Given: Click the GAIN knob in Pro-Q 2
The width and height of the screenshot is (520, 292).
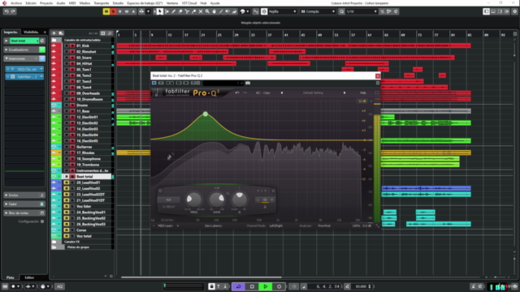Looking at the screenshot, I should pos(217,200).
